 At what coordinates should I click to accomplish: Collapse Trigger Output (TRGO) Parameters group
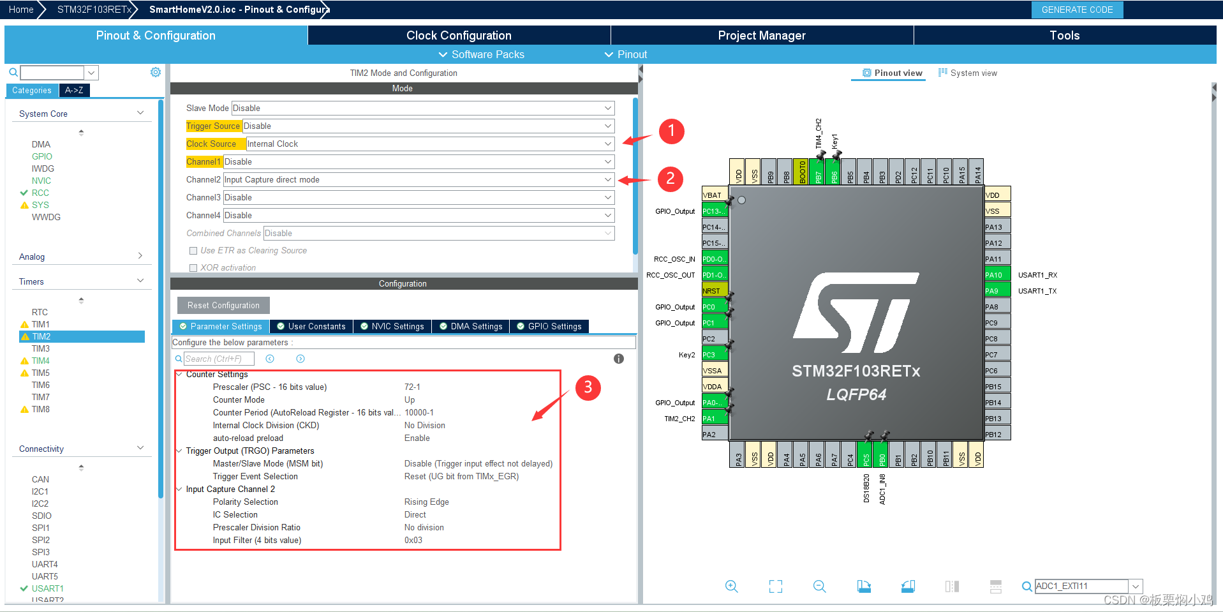coord(179,451)
